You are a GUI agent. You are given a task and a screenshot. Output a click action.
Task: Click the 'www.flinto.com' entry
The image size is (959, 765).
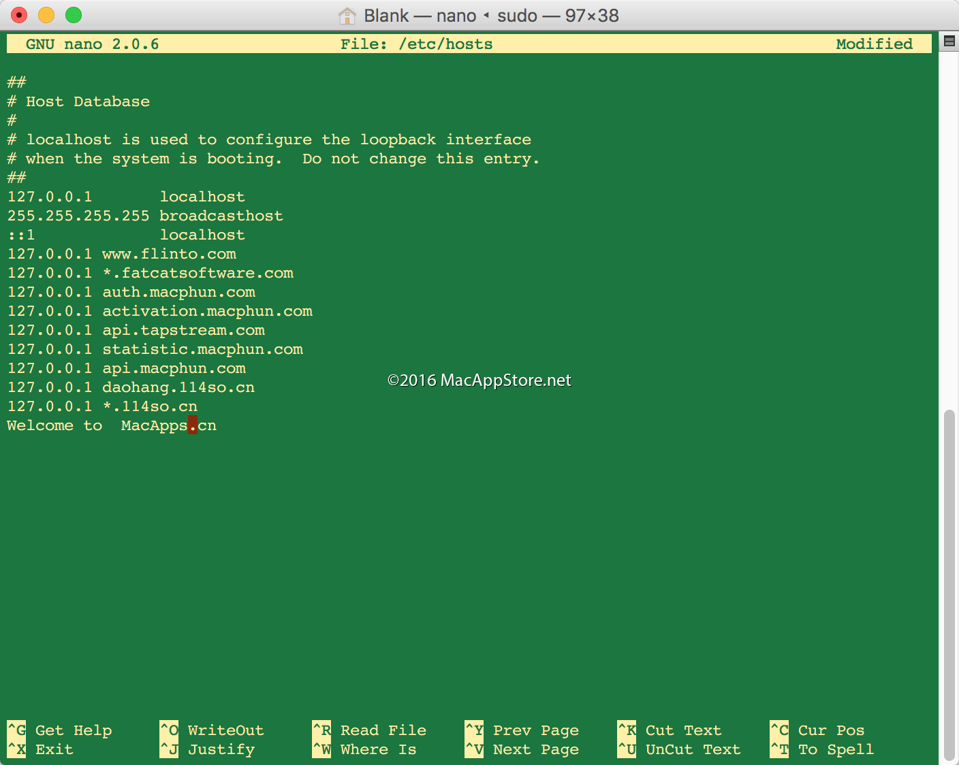122,254
